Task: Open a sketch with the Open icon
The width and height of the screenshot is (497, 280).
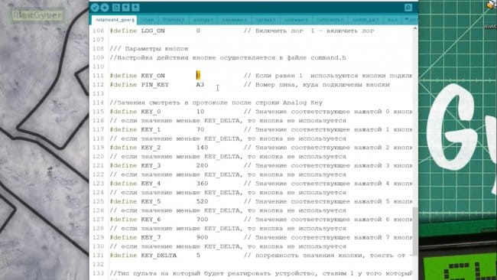Action: (x=126, y=8)
